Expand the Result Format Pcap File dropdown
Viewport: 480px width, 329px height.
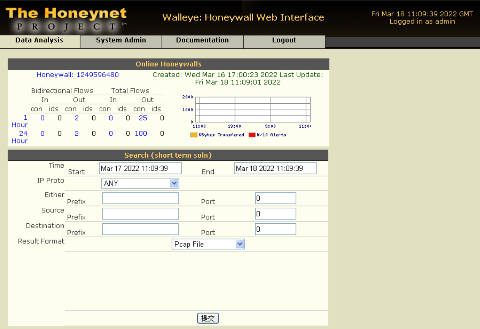click(208, 244)
